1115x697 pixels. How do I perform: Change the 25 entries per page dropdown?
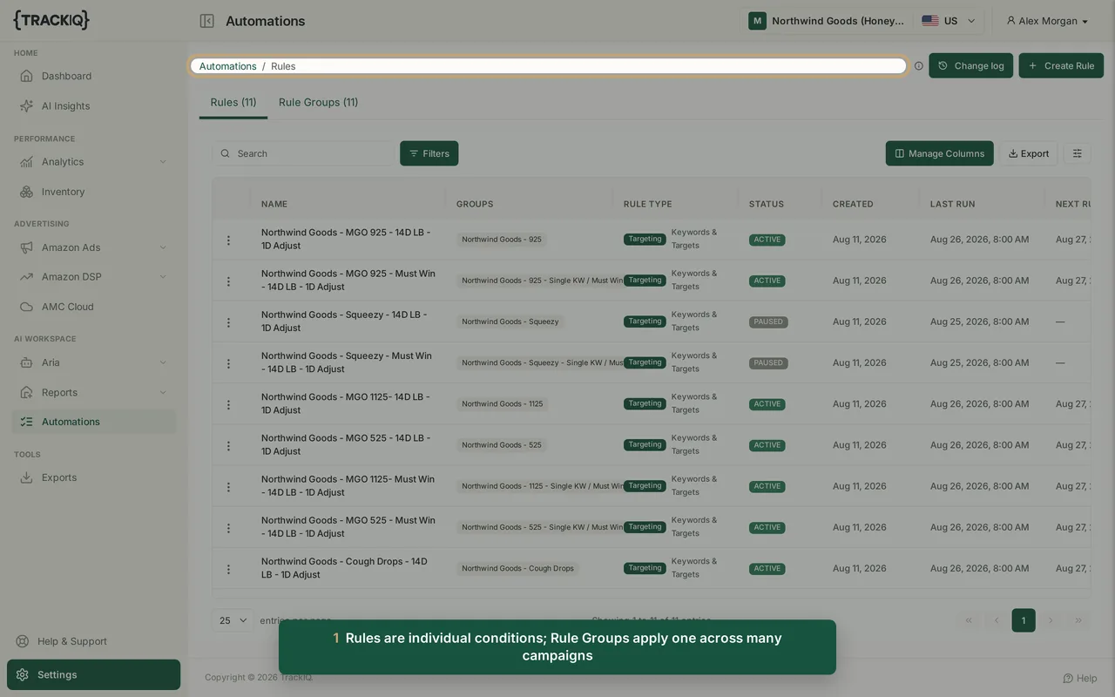tap(233, 620)
